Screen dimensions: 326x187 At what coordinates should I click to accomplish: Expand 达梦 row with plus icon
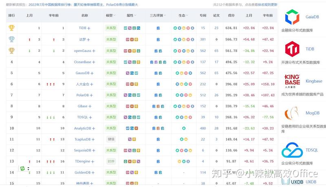(x=88, y=39)
